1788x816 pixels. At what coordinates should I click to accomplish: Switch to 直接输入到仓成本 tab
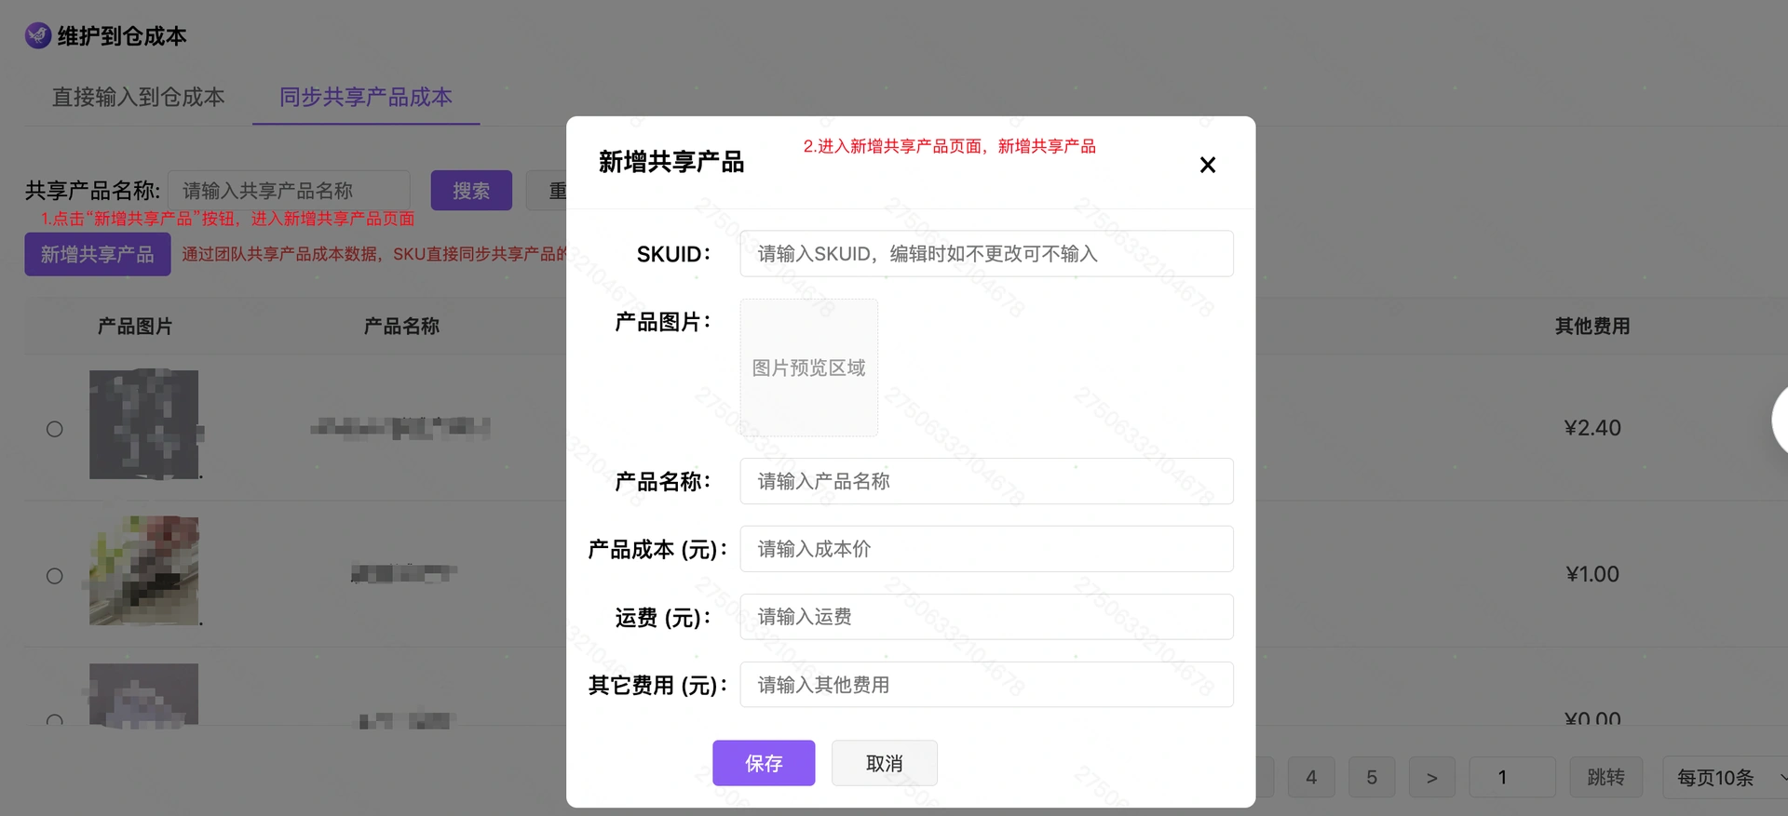tap(138, 97)
